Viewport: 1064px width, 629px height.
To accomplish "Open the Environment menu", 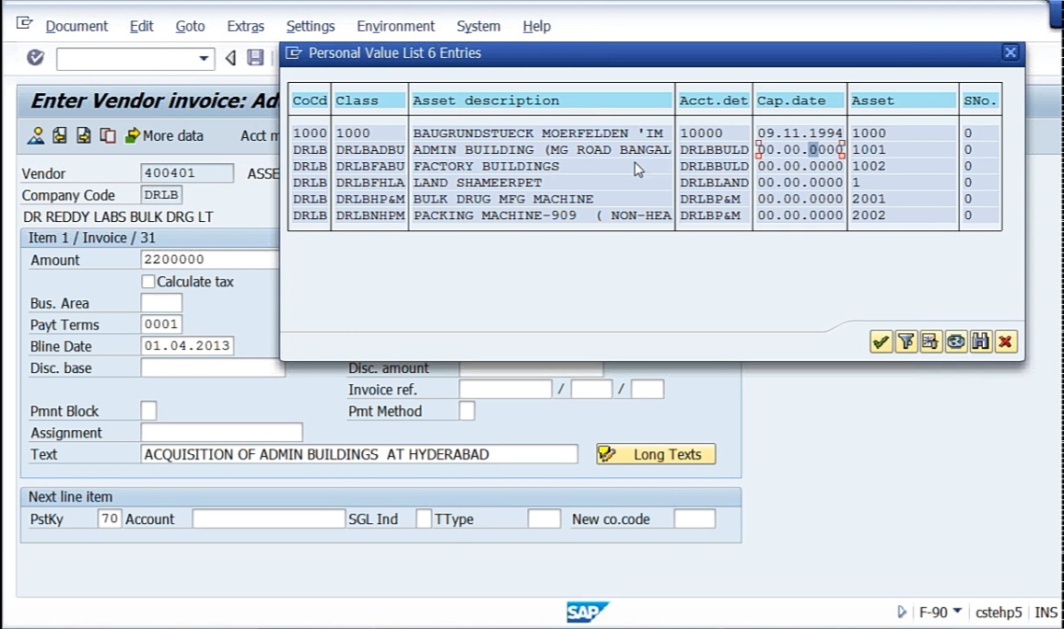I will (395, 27).
